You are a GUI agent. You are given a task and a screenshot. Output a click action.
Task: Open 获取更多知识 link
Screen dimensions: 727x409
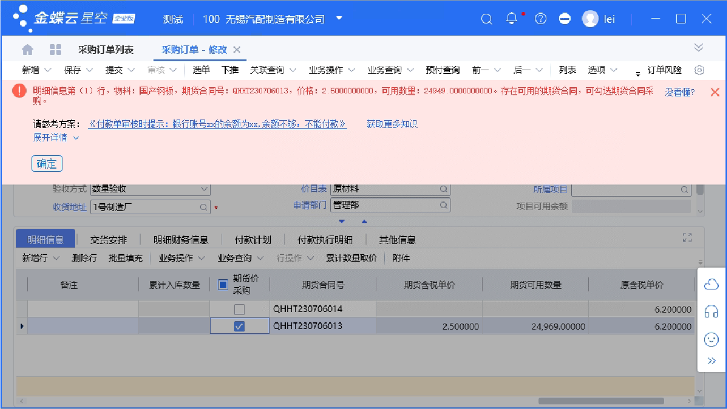[392, 124]
